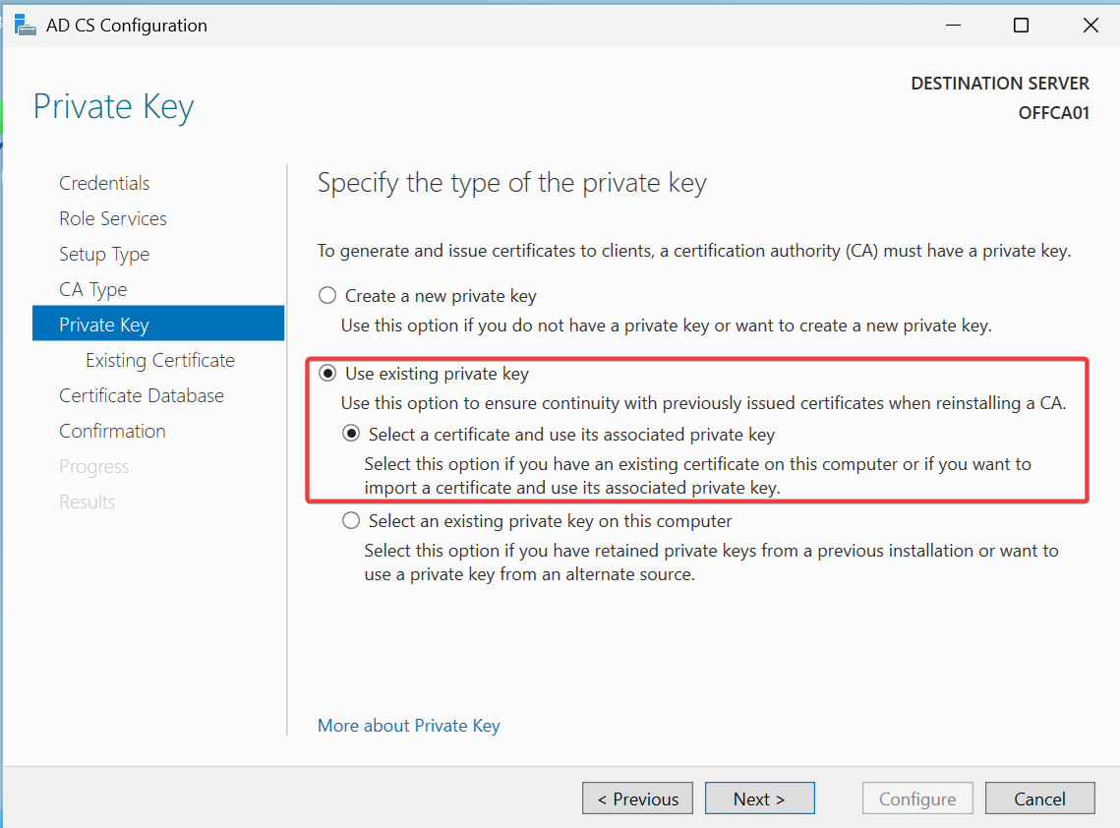Choose the Use existing private key radio button

(x=327, y=374)
